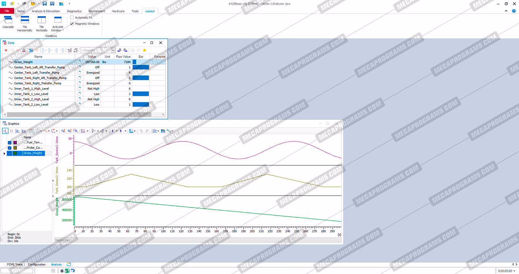The width and height of the screenshot is (519, 274).
Task: Click the olive Probe_Ca color swatch
Action: (15, 148)
